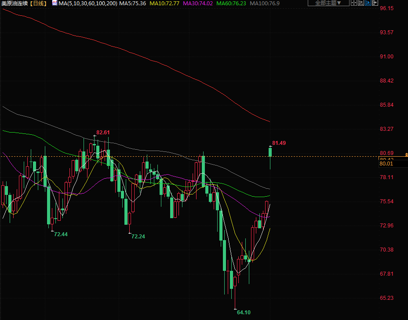408x320 pixels.
Task: Click the 64.10 lowest price marker
Action: [243, 312]
